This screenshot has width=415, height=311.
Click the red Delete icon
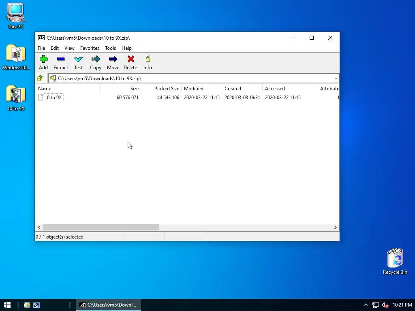pyautogui.click(x=130, y=59)
